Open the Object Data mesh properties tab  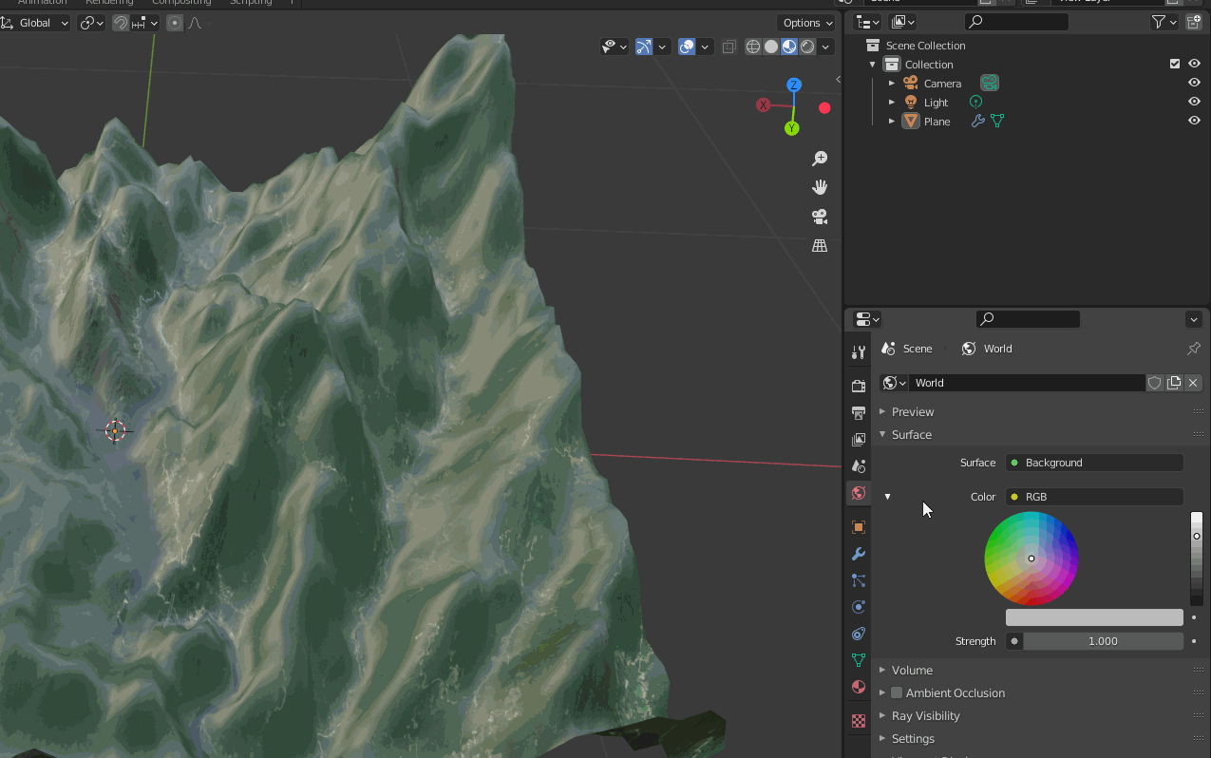(x=859, y=660)
